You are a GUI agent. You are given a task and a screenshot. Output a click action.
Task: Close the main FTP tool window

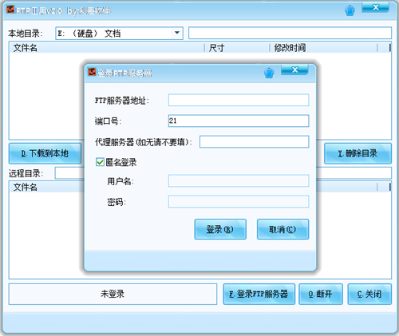376,7
